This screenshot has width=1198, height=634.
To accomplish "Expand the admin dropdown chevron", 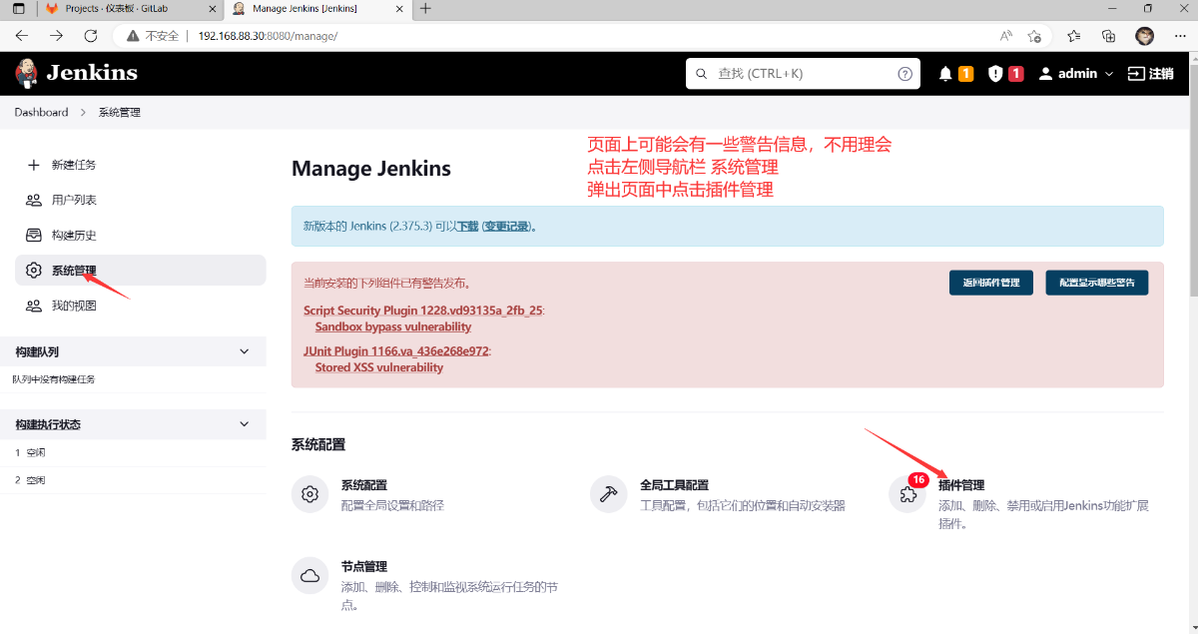I will click(1109, 74).
